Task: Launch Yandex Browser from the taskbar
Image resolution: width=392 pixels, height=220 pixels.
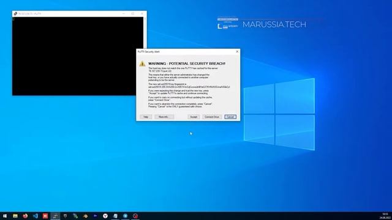Action: [105, 216]
